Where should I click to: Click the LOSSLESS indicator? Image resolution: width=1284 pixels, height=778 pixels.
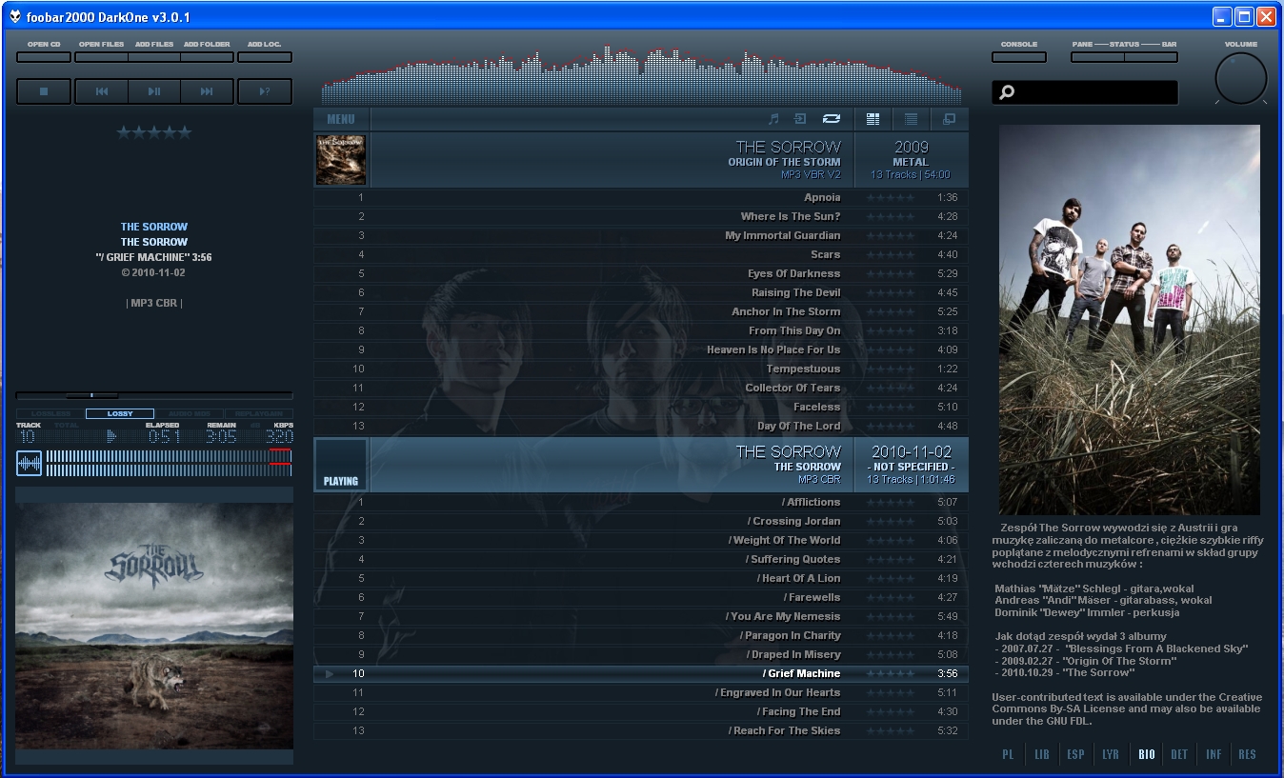coord(50,413)
